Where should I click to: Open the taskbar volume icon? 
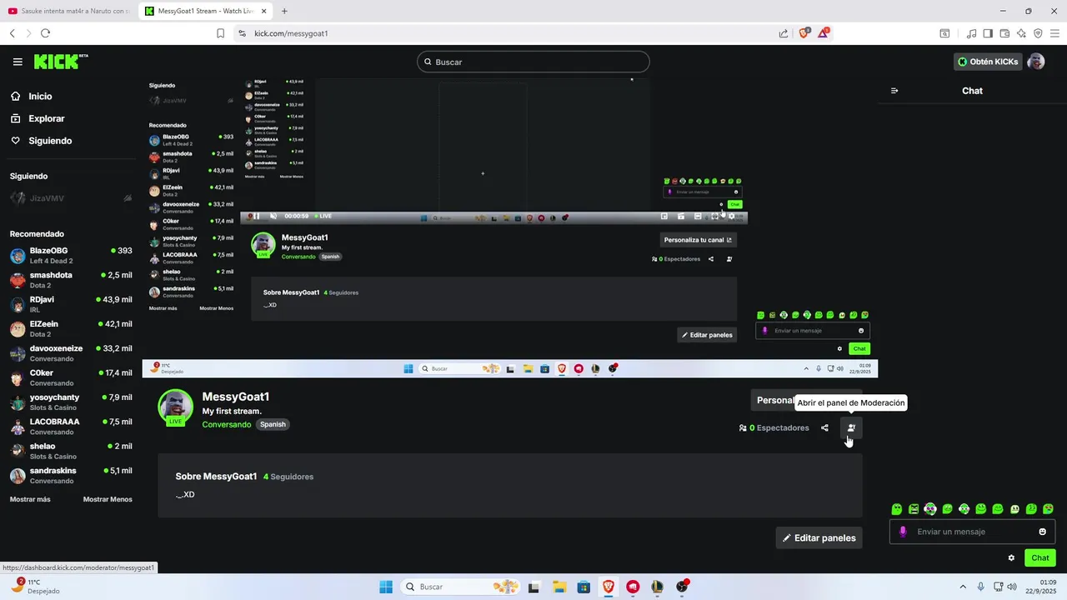(1011, 587)
